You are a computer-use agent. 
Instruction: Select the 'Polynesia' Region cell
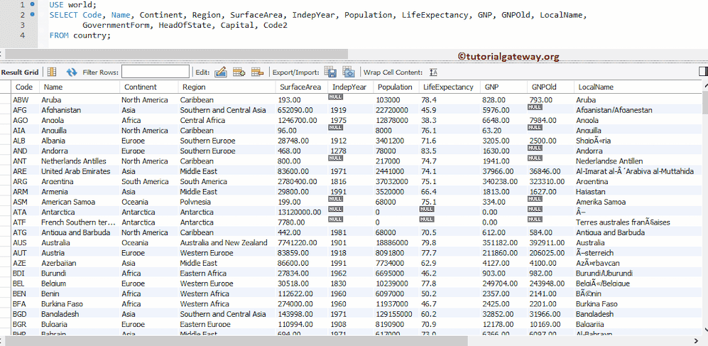pyautogui.click(x=227, y=202)
